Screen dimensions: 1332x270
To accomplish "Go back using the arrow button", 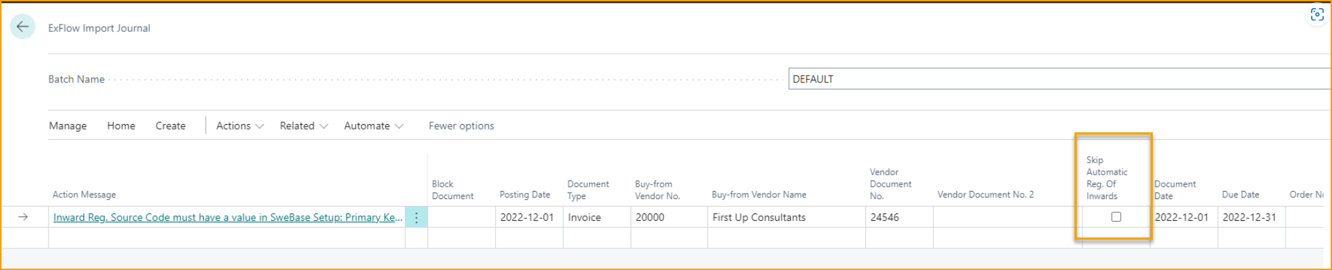I will click(23, 27).
